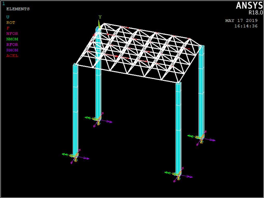Click the ELEMENTS legend title

18,9
